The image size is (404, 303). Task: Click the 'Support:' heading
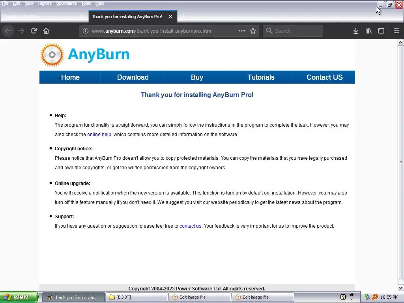click(x=64, y=217)
